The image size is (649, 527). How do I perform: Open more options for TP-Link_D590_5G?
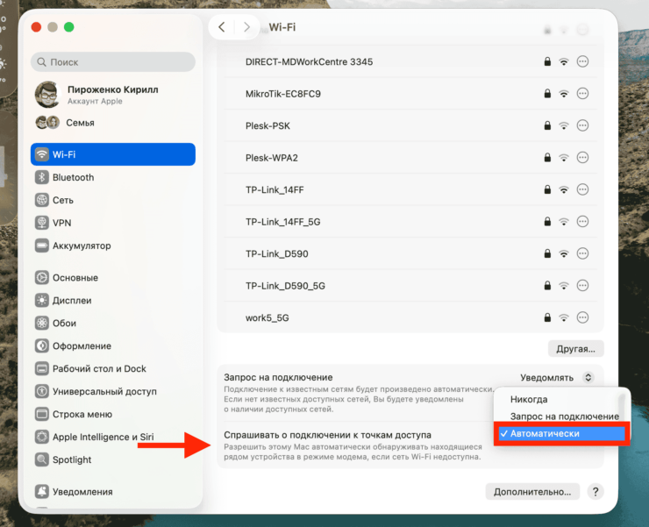click(582, 286)
